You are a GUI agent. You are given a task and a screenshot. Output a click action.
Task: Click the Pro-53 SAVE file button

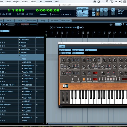[78, 80]
